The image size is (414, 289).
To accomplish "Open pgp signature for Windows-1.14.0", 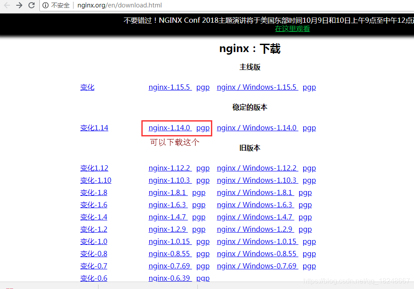I will [x=309, y=128].
